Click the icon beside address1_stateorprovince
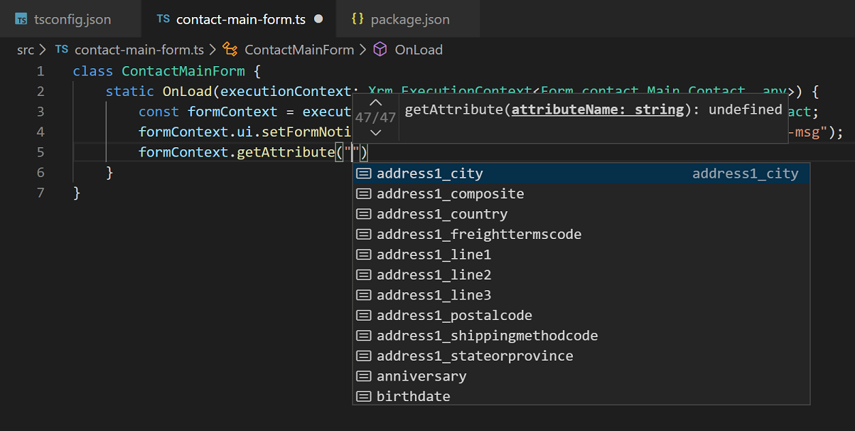The height and width of the screenshot is (431, 855). [x=364, y=356]
